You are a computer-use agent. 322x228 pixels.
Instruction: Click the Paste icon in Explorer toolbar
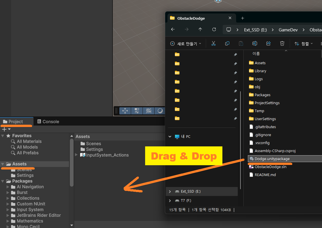click(241, 43)
